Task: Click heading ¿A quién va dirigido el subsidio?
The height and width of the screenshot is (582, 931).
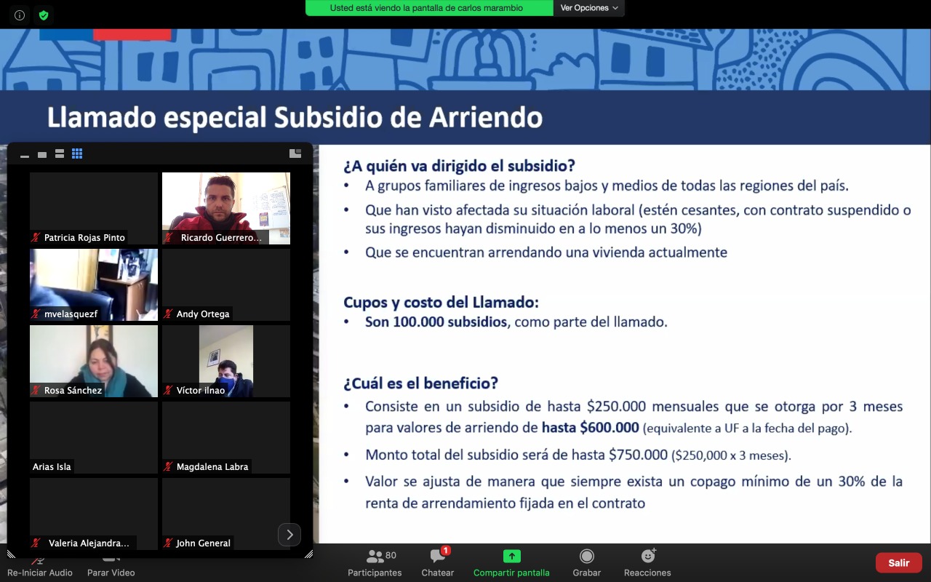Action: click(460, 166)
